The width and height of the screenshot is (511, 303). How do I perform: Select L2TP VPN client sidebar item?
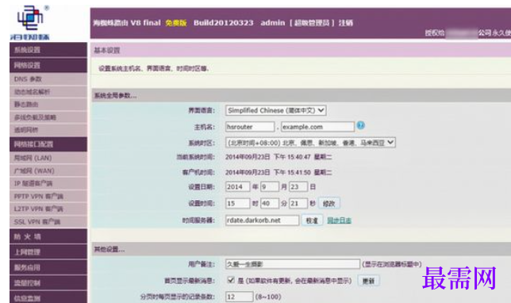[x=48, y=209]
